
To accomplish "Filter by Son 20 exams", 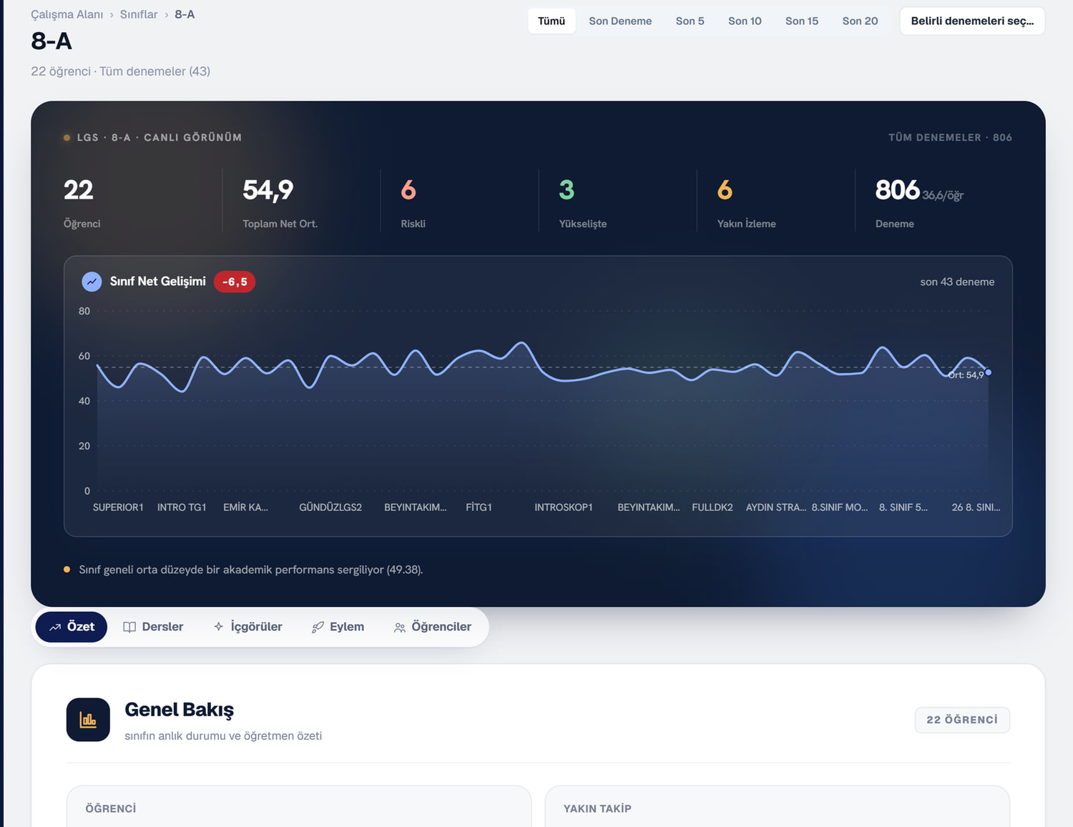I will click(x=860, y=21).
